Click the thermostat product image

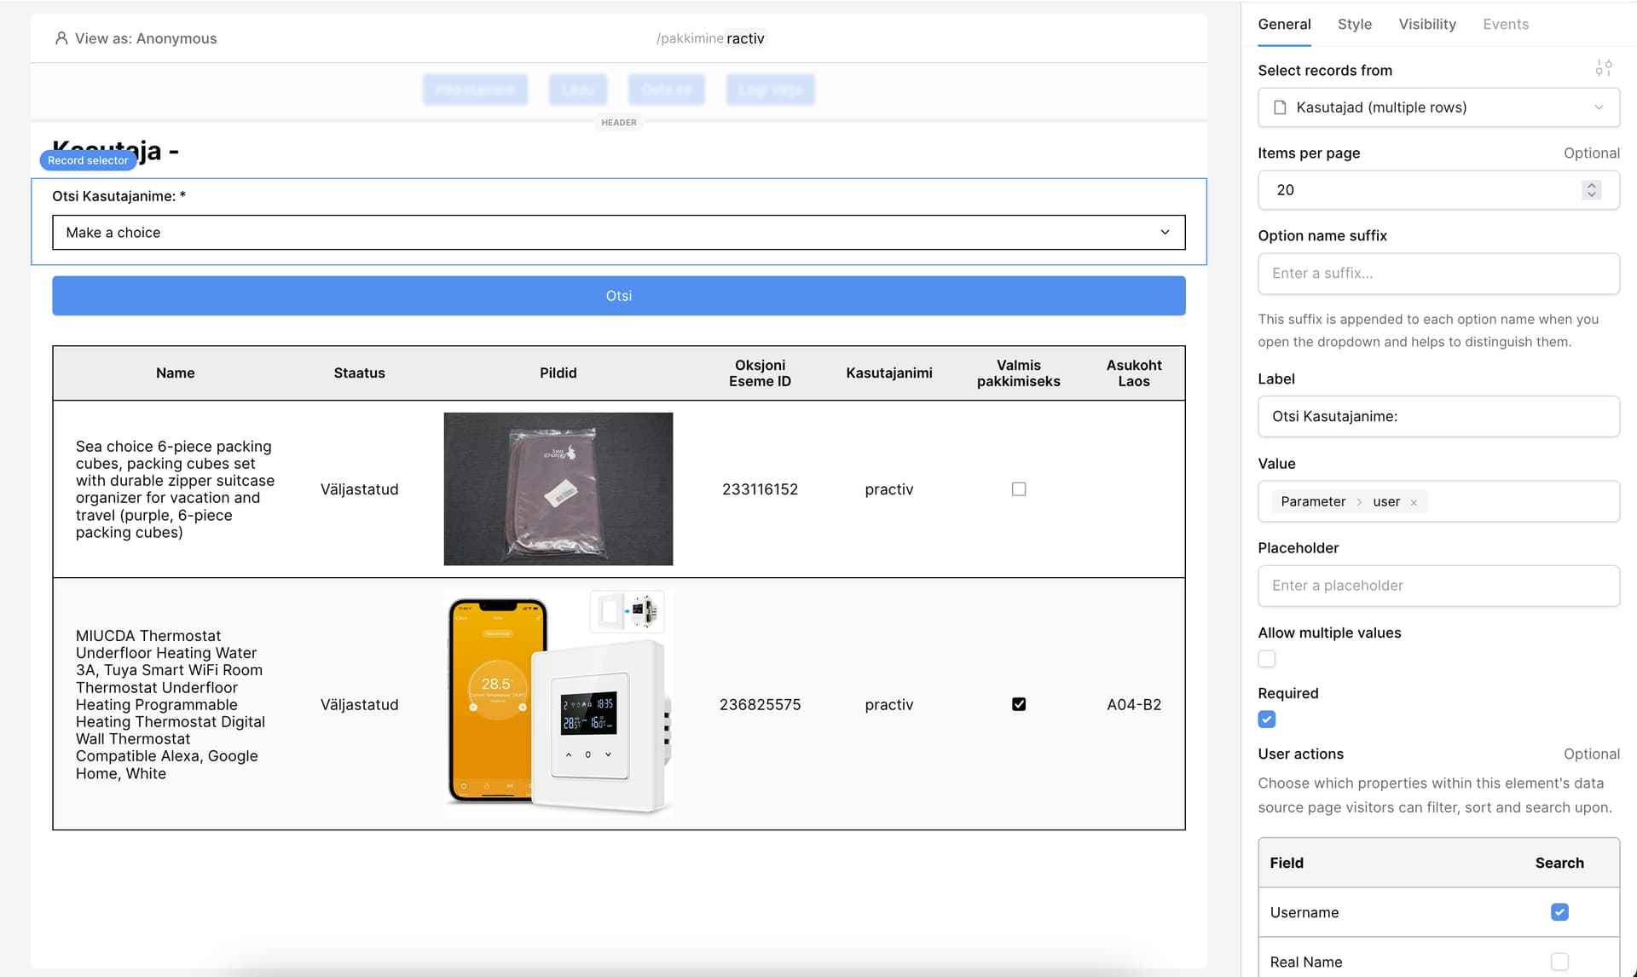pos(558,704)
